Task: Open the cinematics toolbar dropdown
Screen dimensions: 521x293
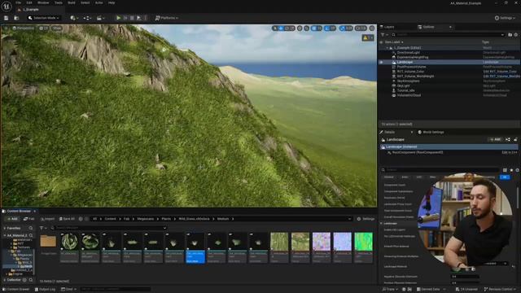Action: [x=100, y=18]
